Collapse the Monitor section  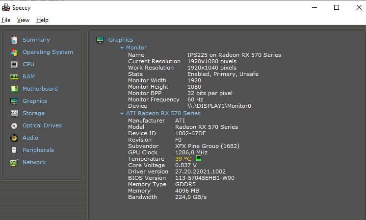tap(122, 48)
